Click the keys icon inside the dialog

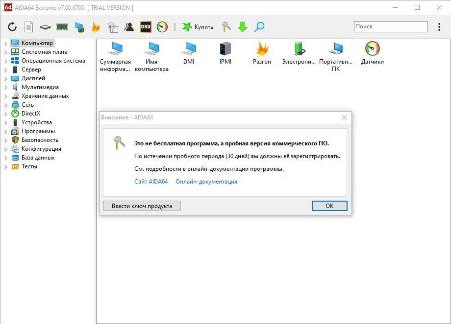[x=119, y=142]
